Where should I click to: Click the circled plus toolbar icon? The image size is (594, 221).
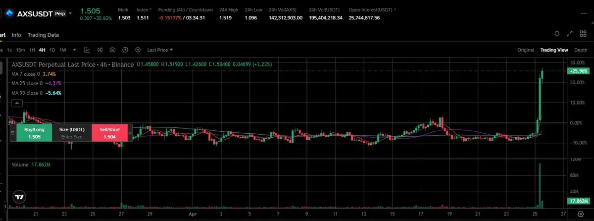(125, 50)
